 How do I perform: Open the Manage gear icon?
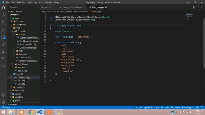(x=3, y=102)
